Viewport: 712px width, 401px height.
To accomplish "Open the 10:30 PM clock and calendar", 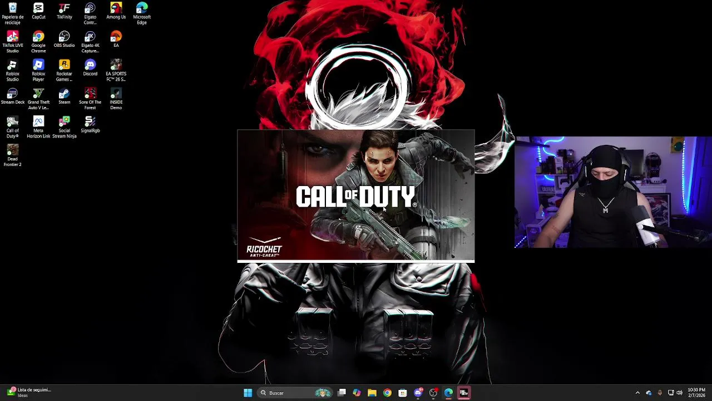I will (x=696, y=393).
